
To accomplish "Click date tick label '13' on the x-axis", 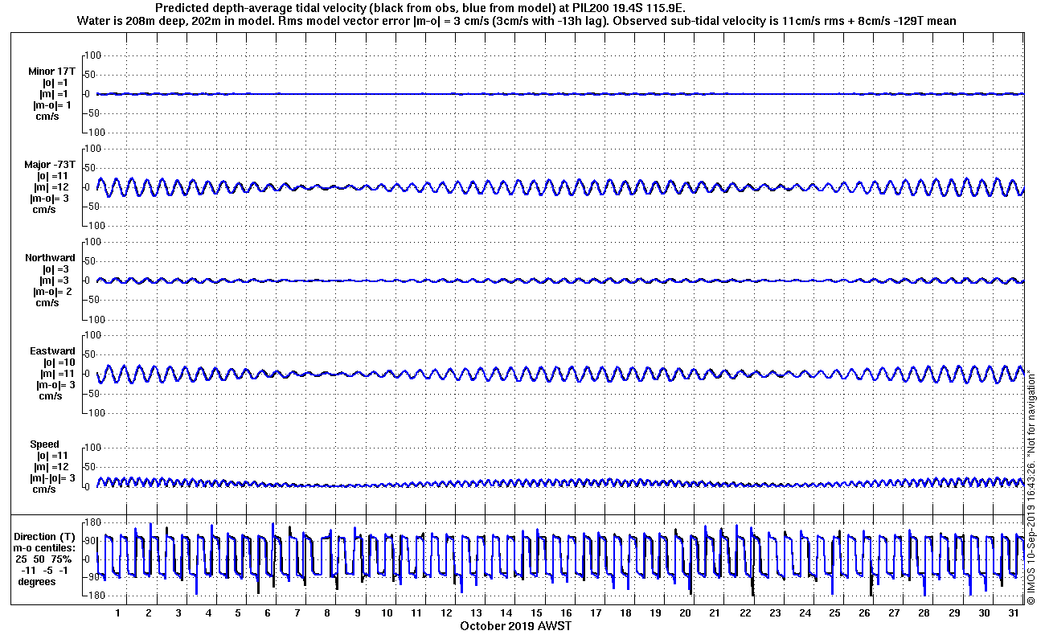I will point(477,612).
